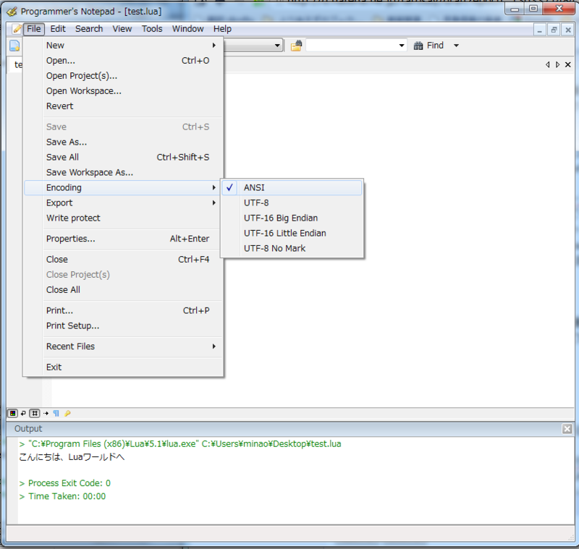Viewport: 579px width, 549px height.
Task: Click the File menu
Action: click(x=34, y=29)
